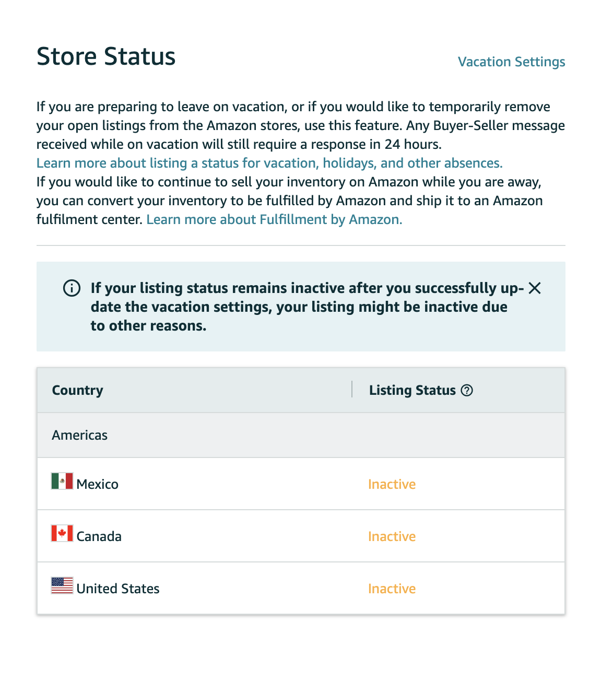The height and width of the screenshot is (681, 613).
Task: Select the Canada country name
Action: tap(99, 536)
